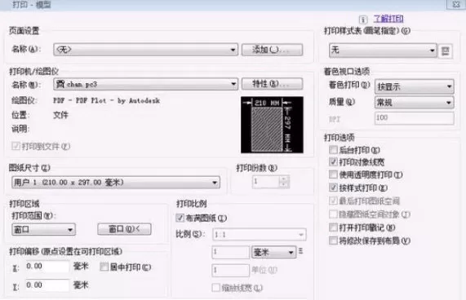Click the 特性 printer properties button
The width and height of the screenshot is (466, 300).
click(272, 84)
